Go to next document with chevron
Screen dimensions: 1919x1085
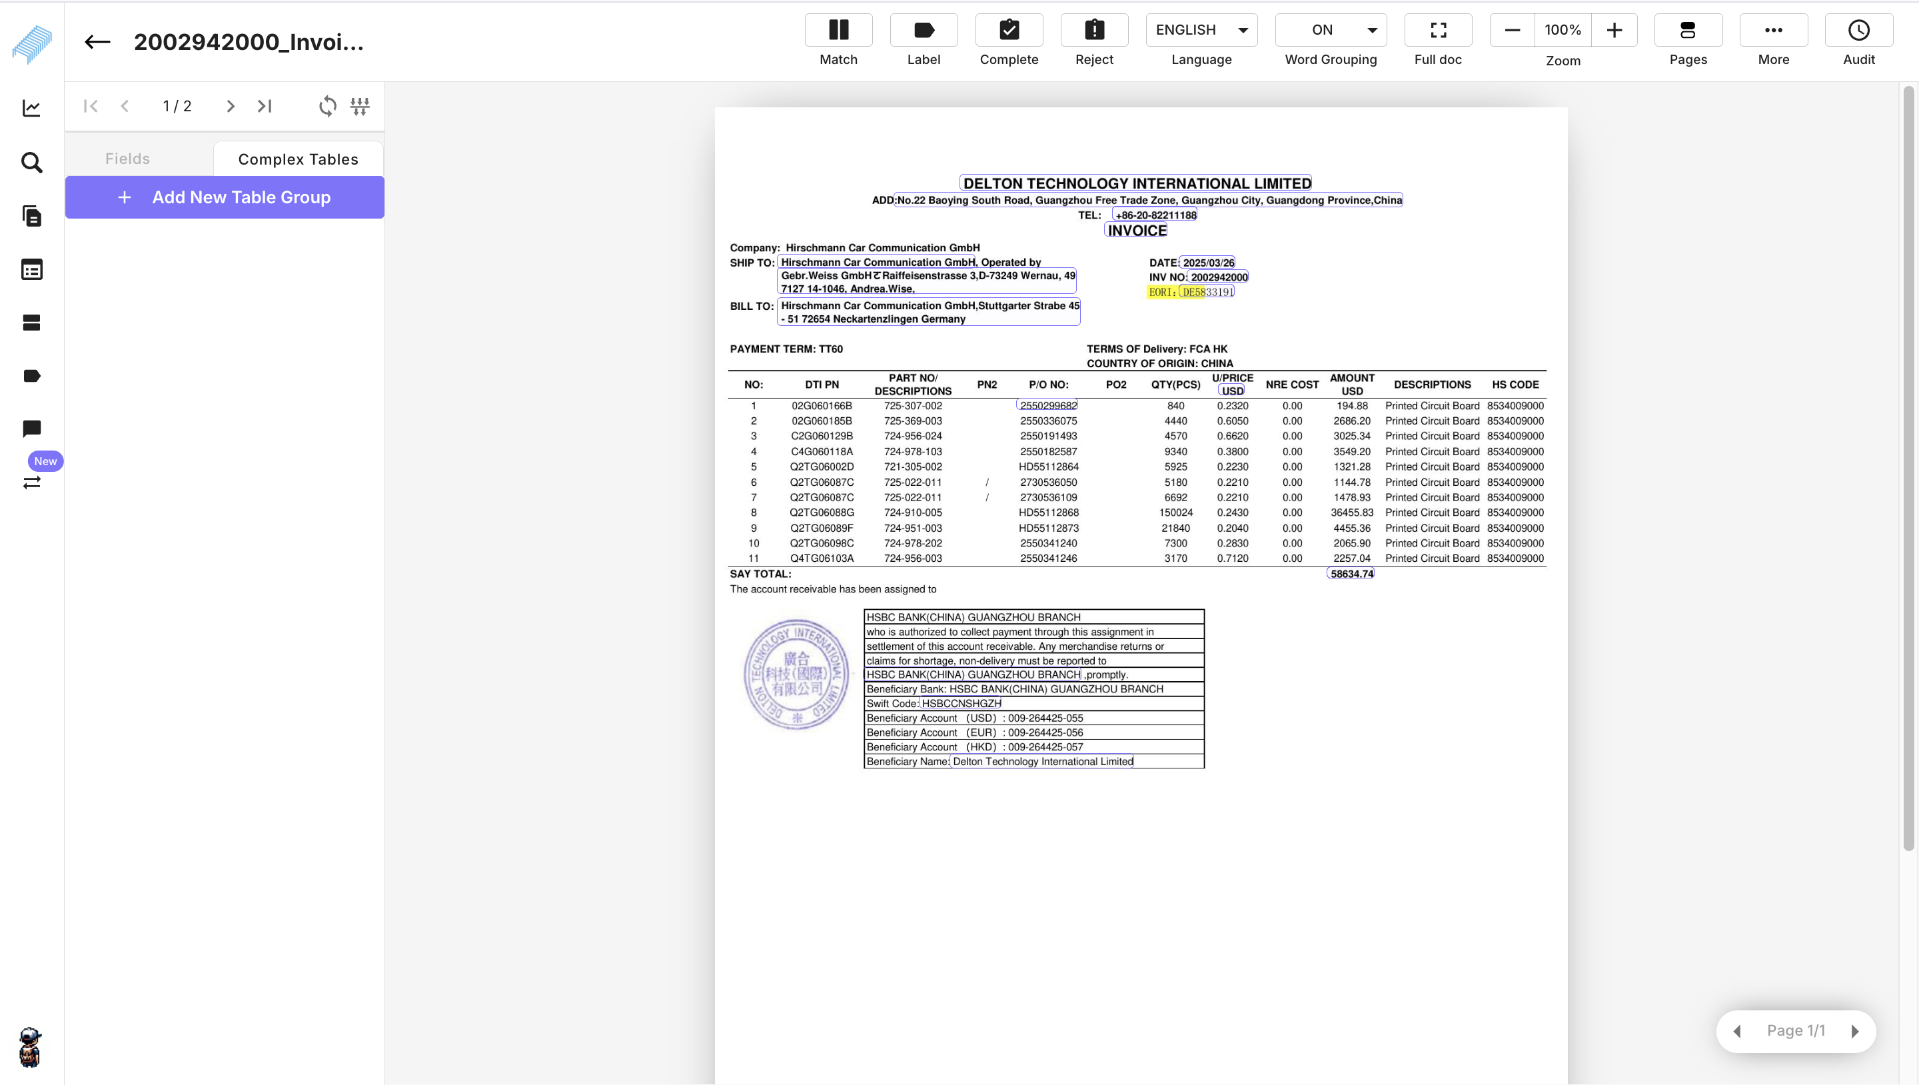point(230,107)
